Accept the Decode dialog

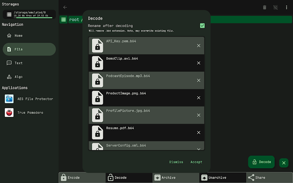coord(196,162)
